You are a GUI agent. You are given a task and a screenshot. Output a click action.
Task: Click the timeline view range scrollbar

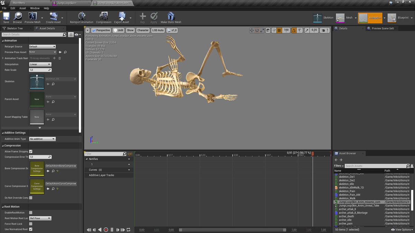233,230
